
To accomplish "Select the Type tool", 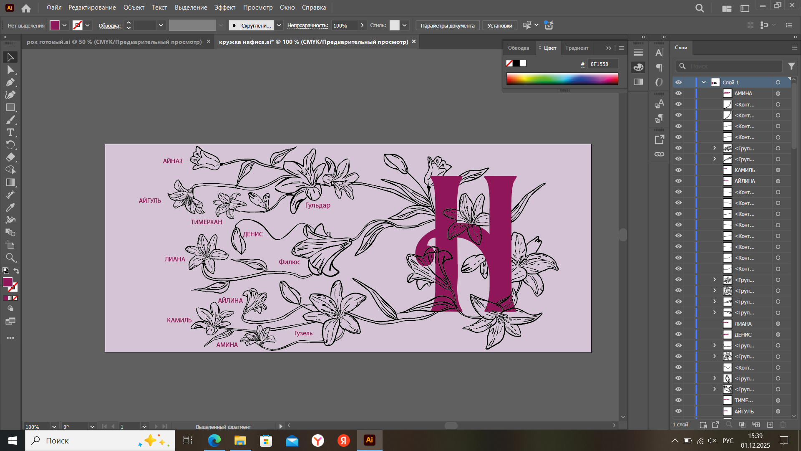I will pyautogui.click(x=10, y=132).
